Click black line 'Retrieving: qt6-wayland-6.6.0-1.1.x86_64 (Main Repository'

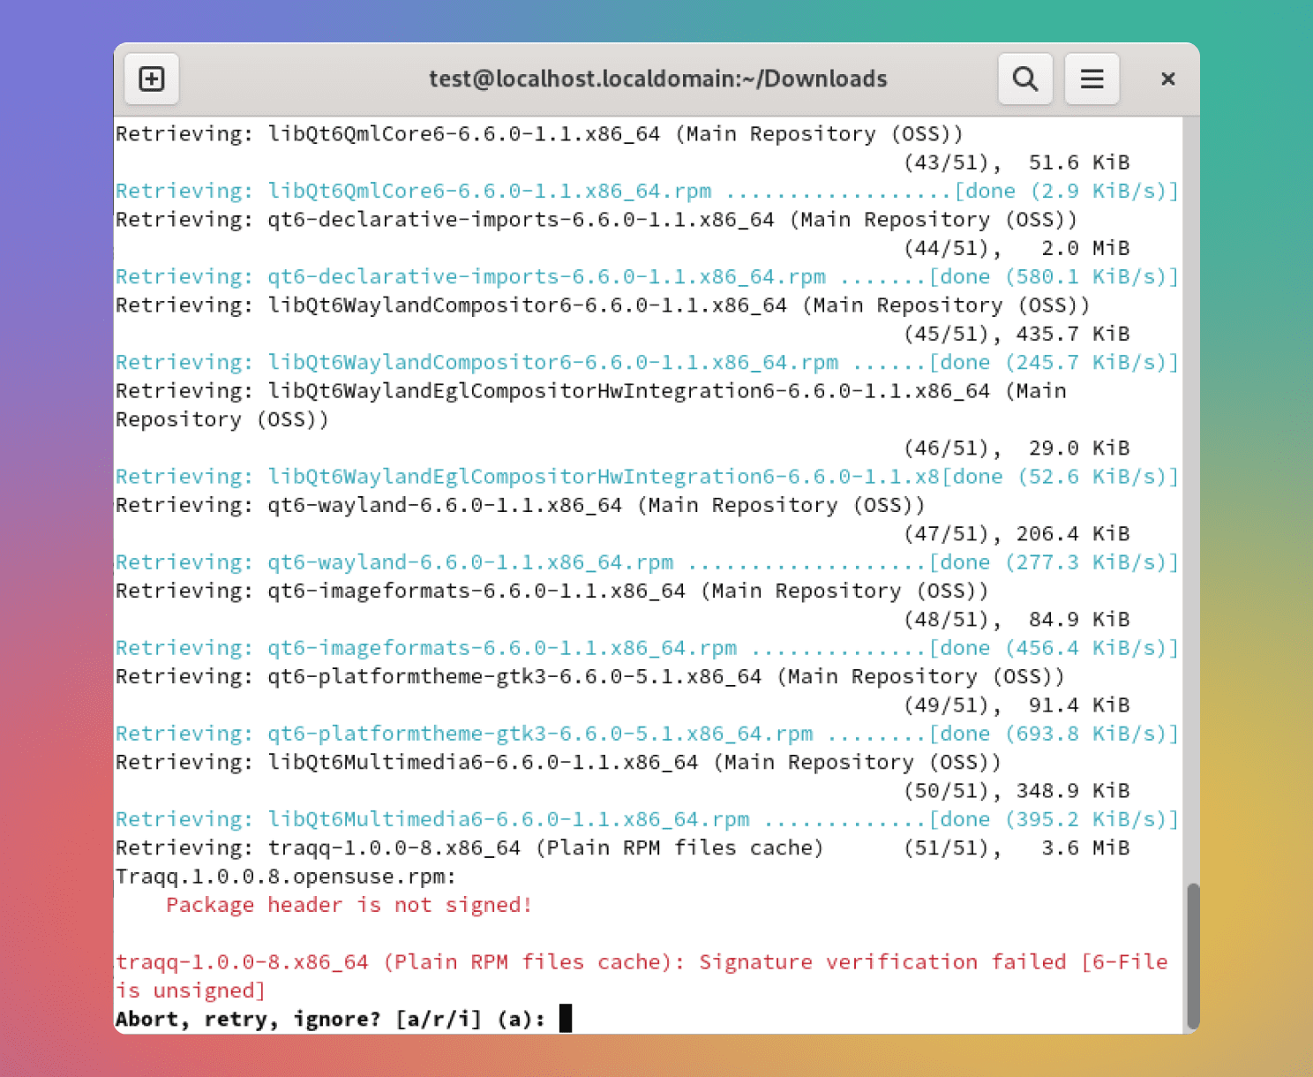point(521,506)
